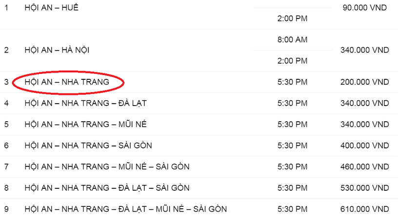
Task: Select the 2:00 PM Huế departure time
Action: point(292,19)
